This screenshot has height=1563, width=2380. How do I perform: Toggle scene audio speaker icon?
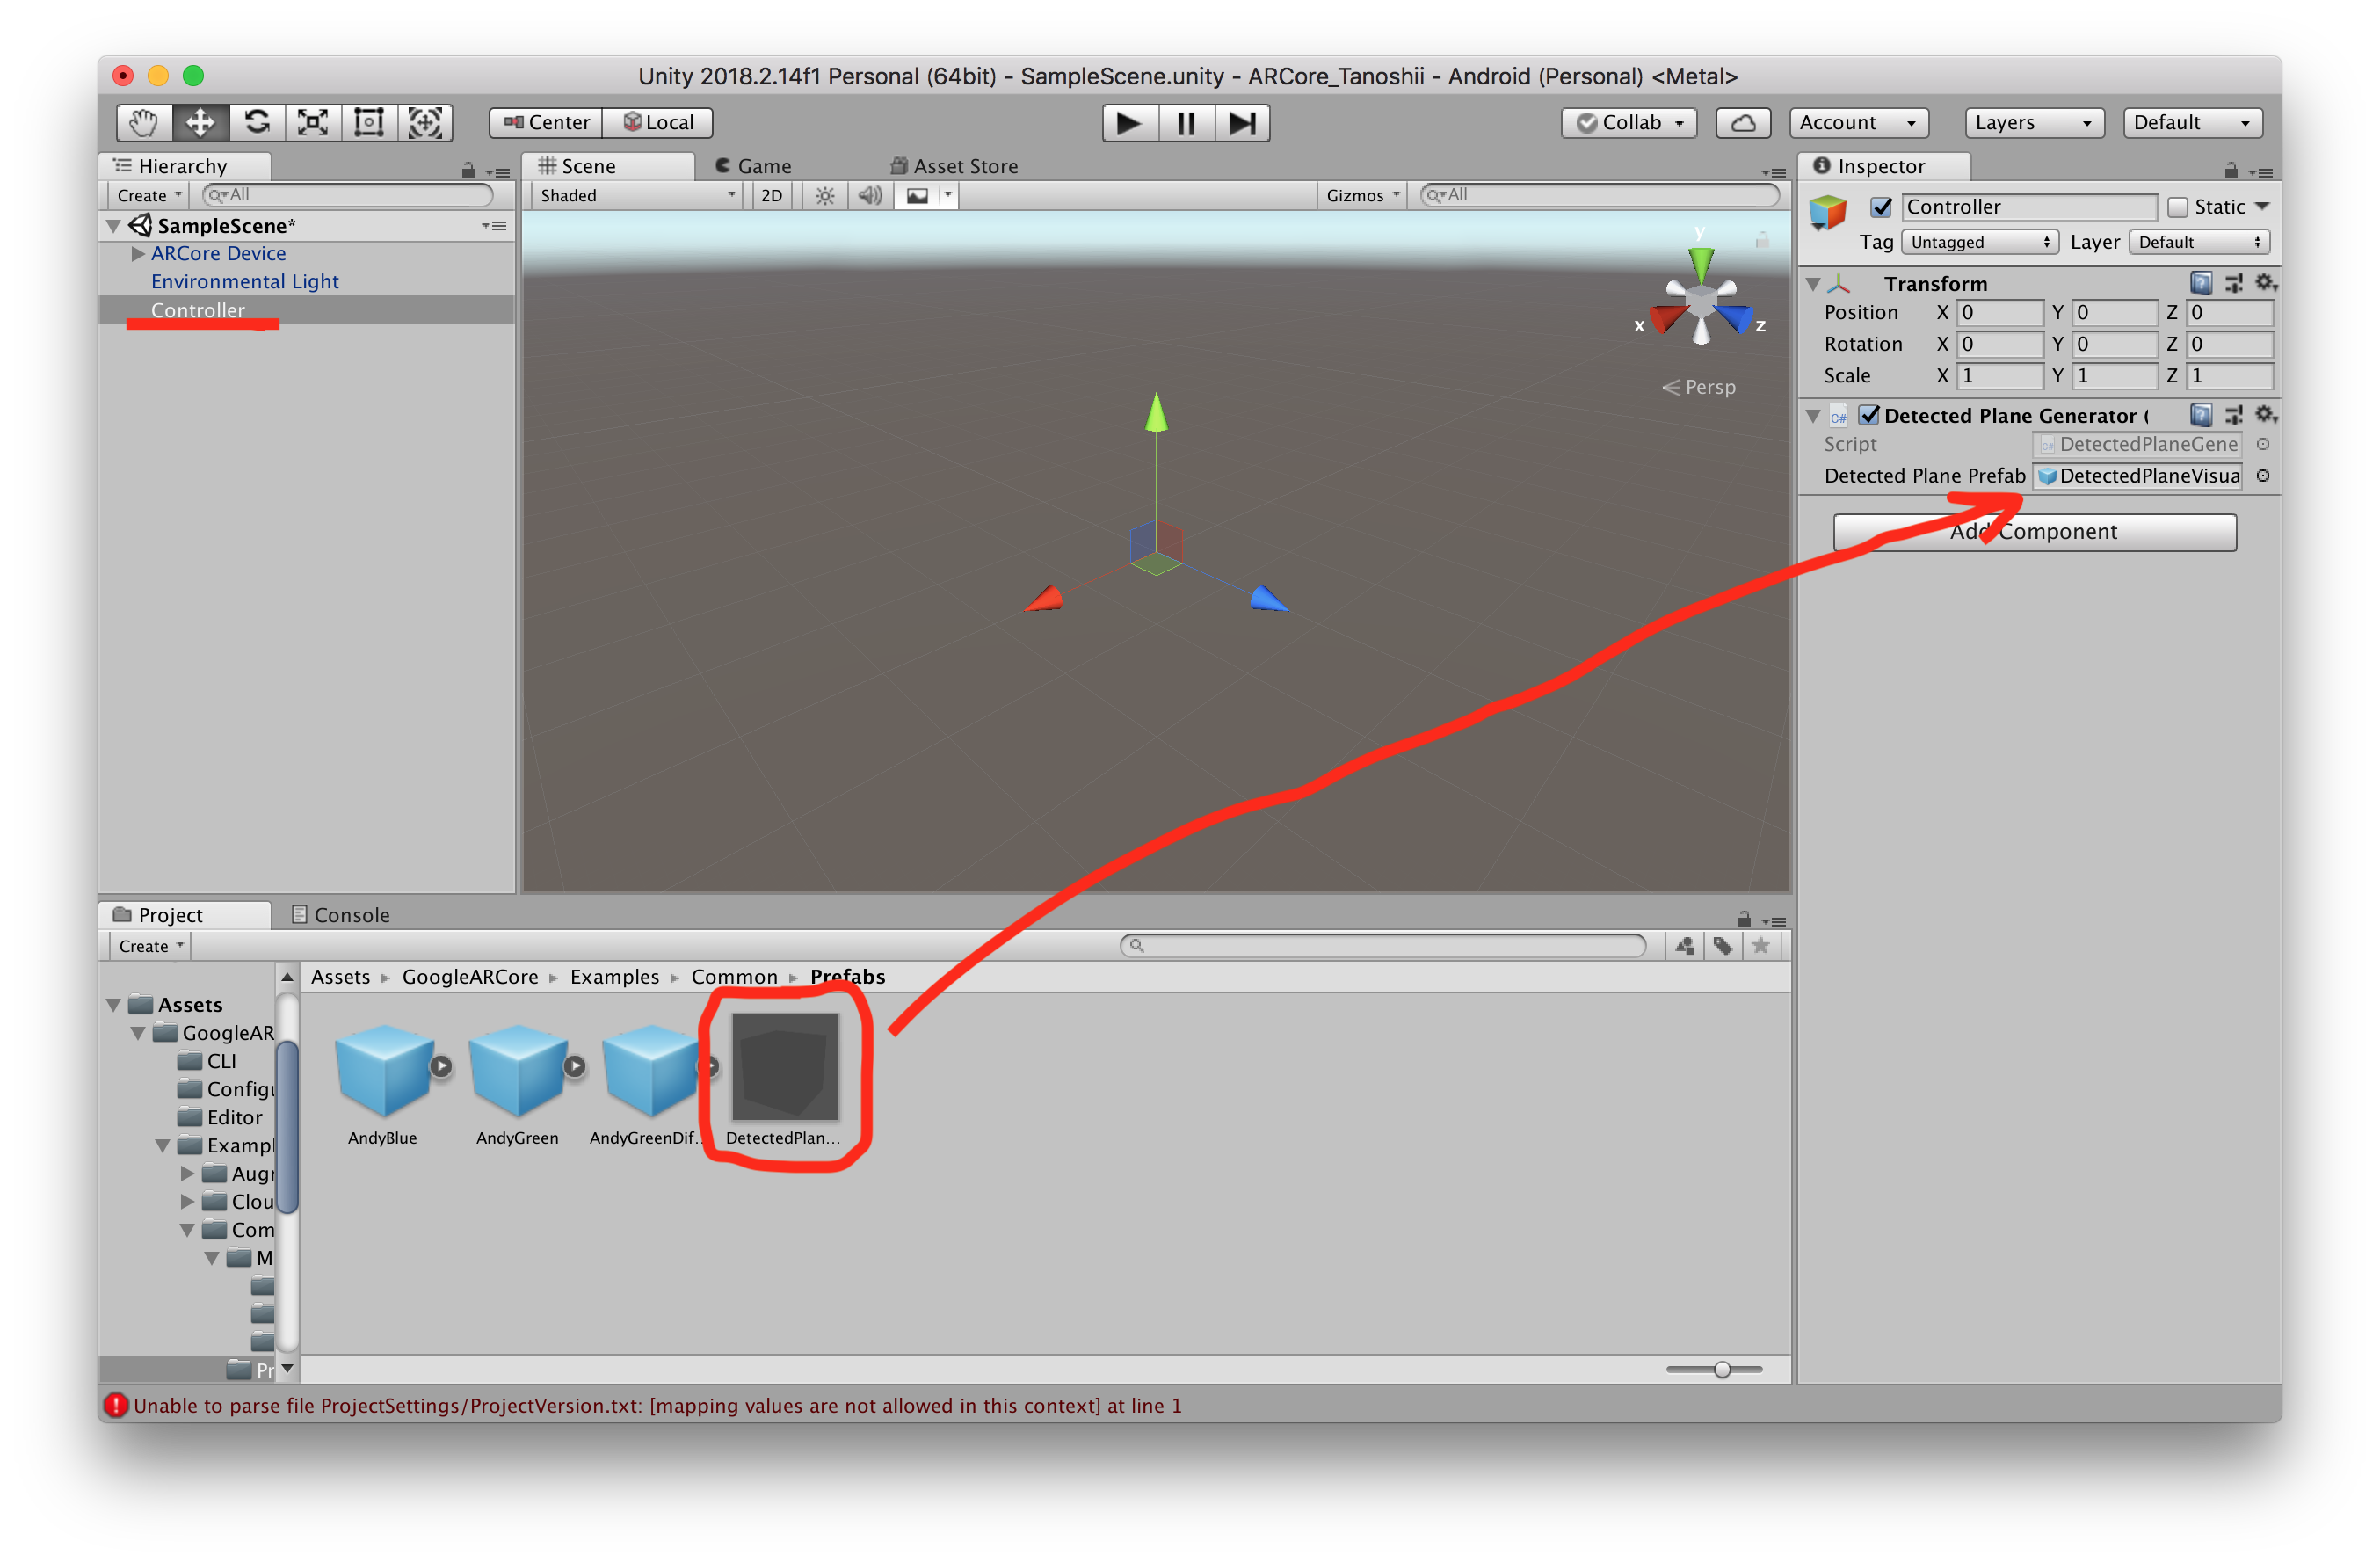[870, 196]
